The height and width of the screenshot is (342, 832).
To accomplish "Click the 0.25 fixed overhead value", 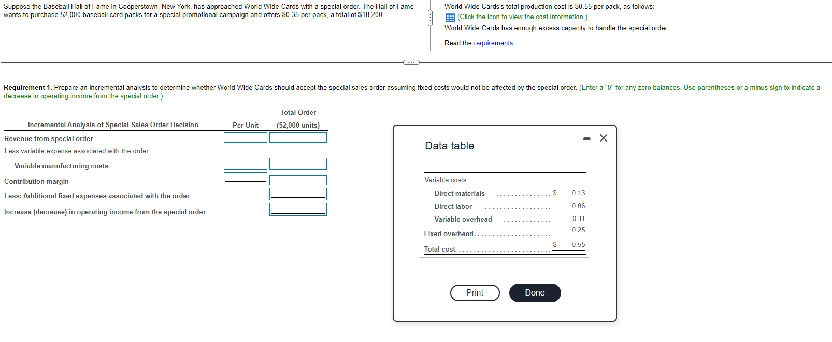I will 579,230.
